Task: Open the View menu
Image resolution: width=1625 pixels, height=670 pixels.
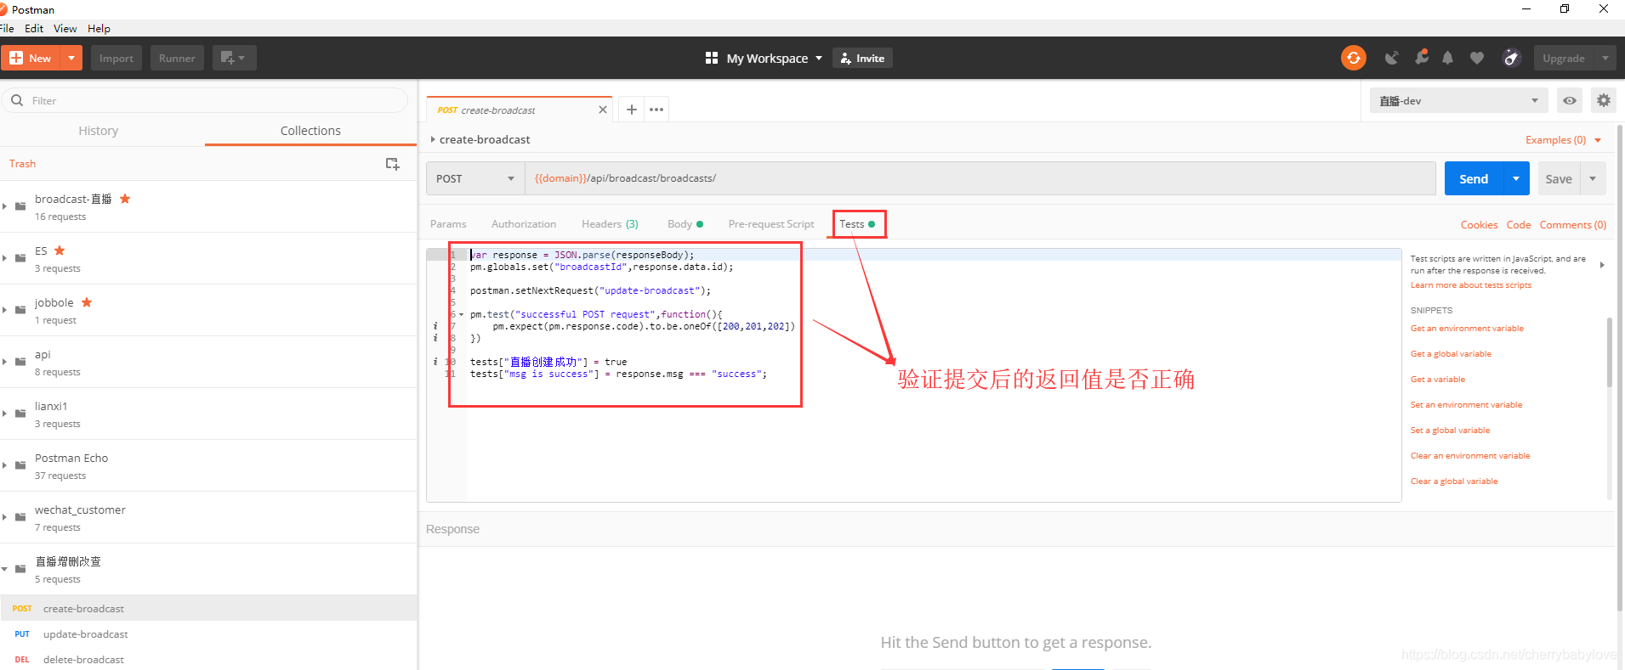Action: (65, 28)
